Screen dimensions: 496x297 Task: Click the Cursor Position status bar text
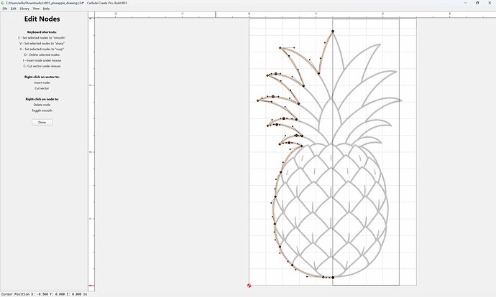[45, 294]
